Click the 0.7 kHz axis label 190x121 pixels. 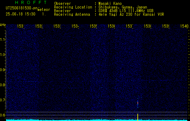pos(3,100)
